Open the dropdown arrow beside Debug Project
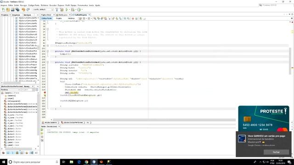This screenshot has height=165, width=294. coord(76,10)
